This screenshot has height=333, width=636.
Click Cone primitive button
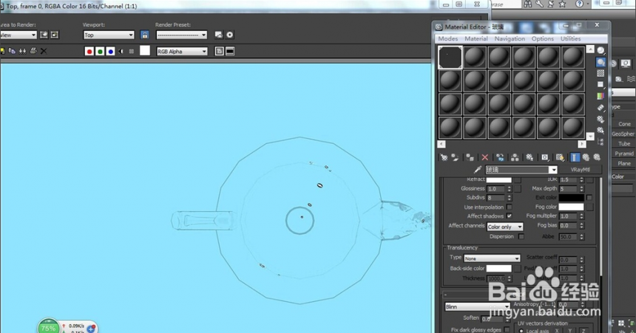624,124
